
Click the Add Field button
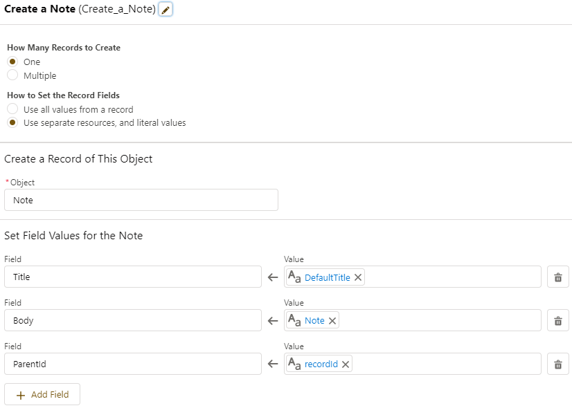click(42, 394)
